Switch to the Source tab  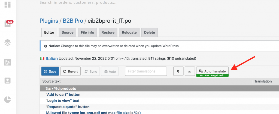point(68,32)
